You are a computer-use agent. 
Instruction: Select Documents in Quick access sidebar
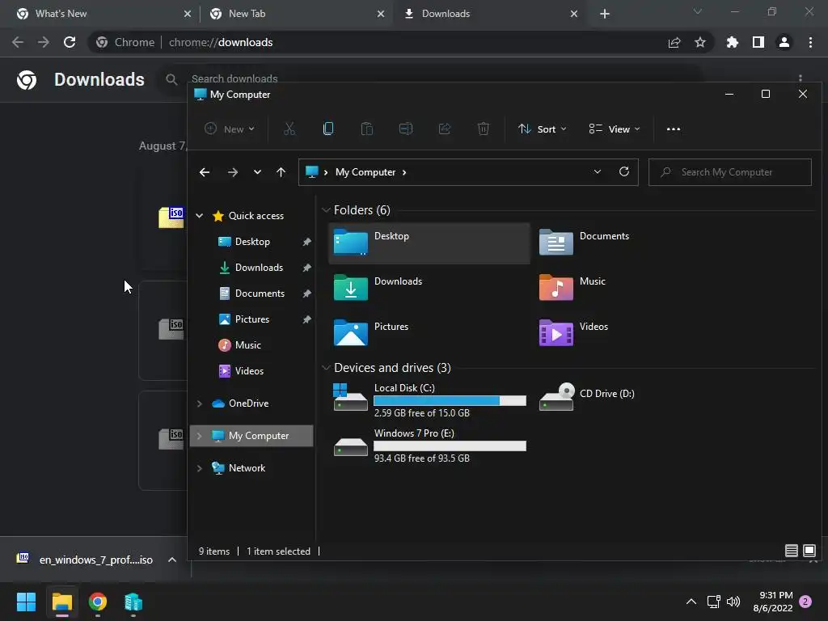(x=260, y=293)
